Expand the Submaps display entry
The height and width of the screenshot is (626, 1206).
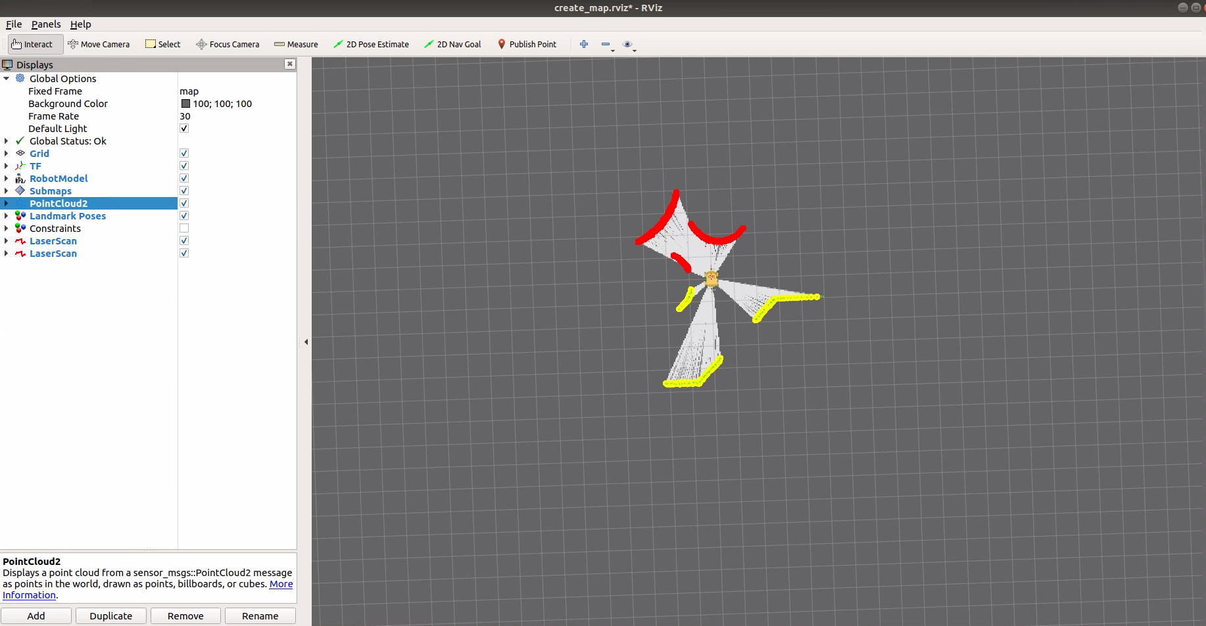(7, 191)
